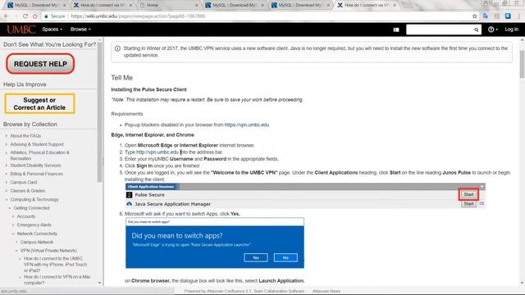Click Start button for Pulse Secure screenshot
This screenshot has width=525, height=295.
click(468, 195)
